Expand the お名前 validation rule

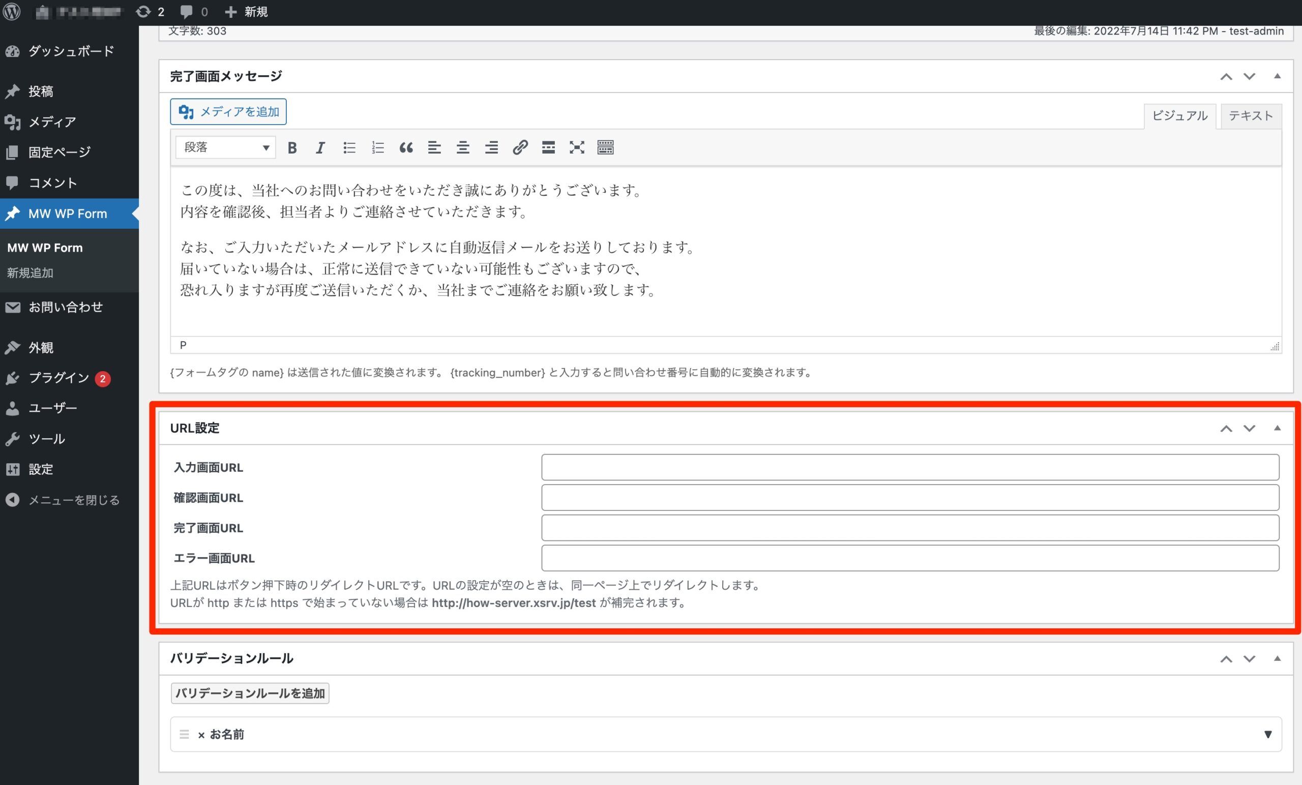click(1267, 734)
